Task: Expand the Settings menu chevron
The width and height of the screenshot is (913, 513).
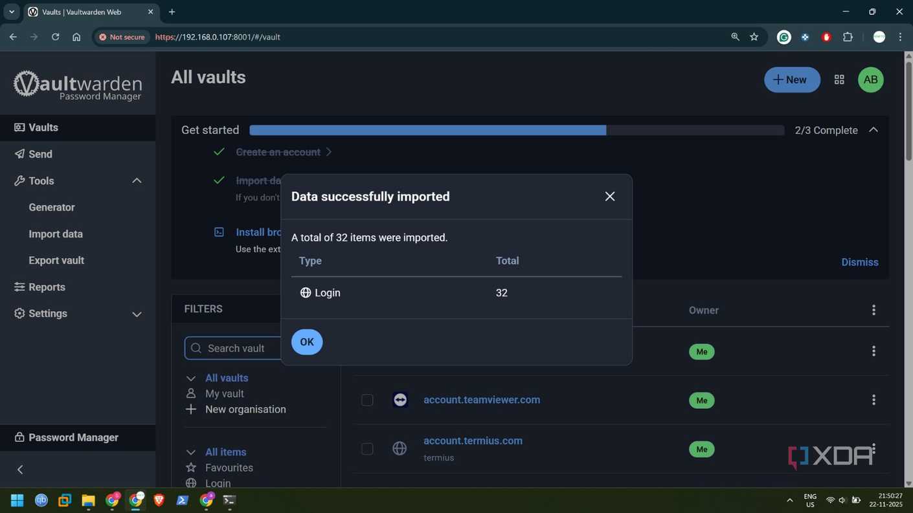Action: click(137, 314)
